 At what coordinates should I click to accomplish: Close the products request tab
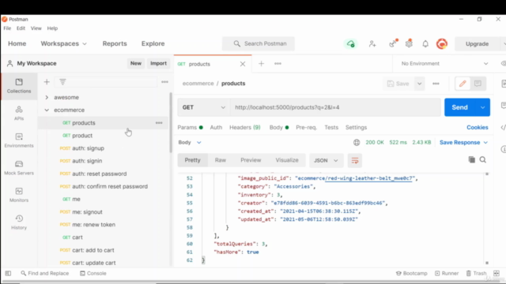click(243, 64)
